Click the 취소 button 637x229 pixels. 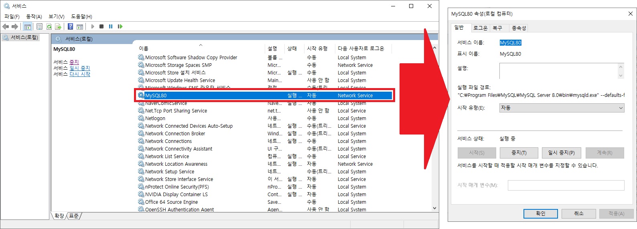click(578, 214)
